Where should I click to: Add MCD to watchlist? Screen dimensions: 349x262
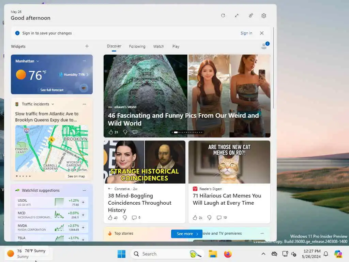[x=83, y=215]
